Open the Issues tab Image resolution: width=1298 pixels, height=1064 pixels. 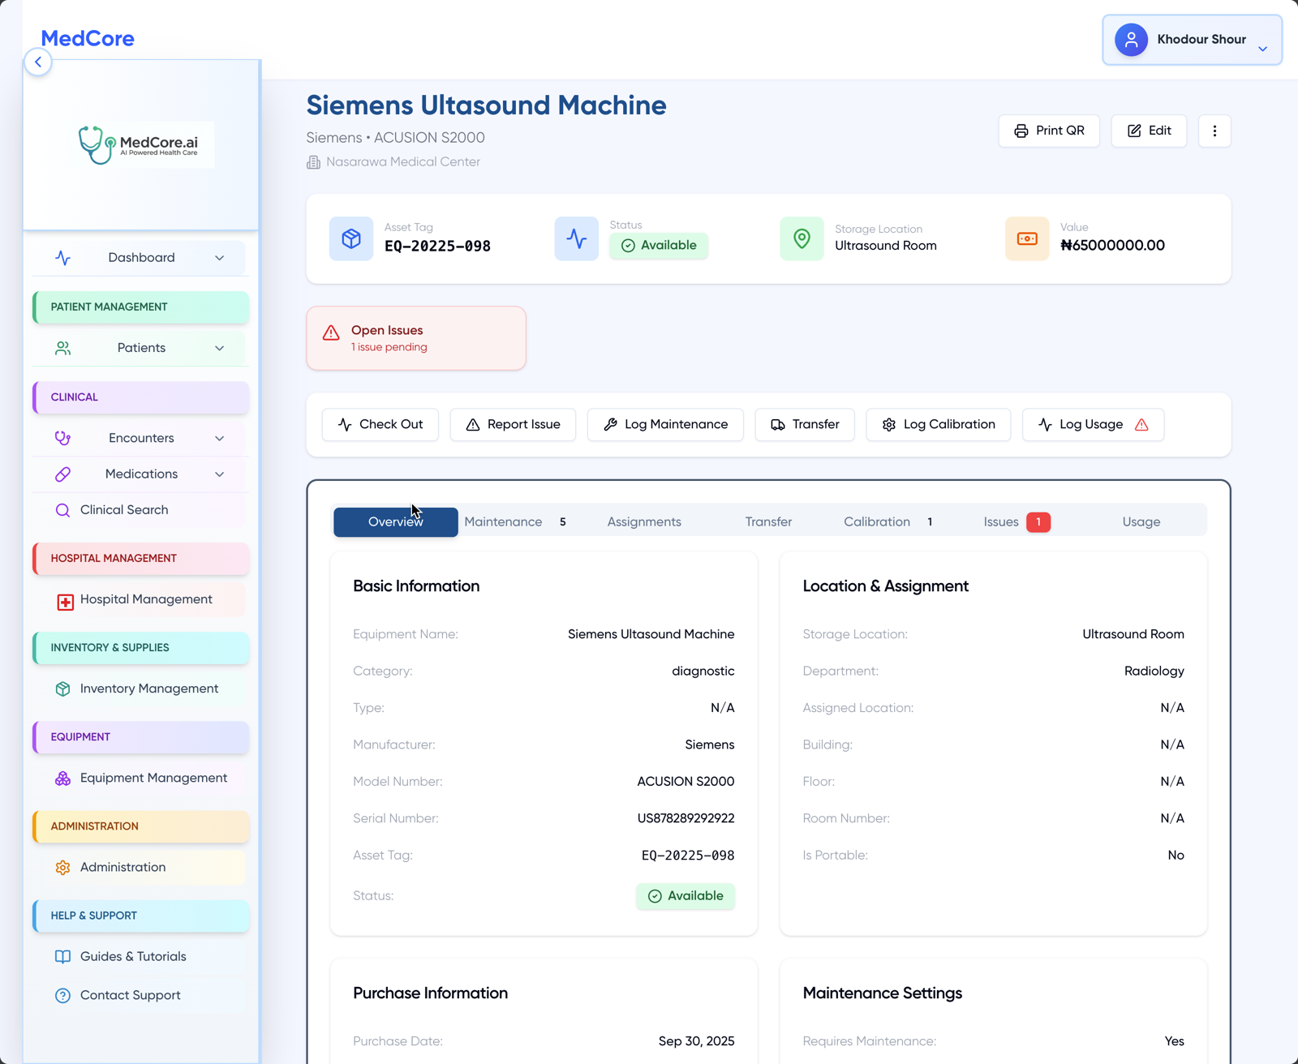(x=1001, y=522)
